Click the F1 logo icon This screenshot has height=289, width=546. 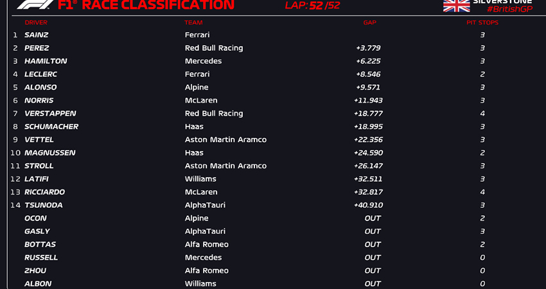coord(35,4)
